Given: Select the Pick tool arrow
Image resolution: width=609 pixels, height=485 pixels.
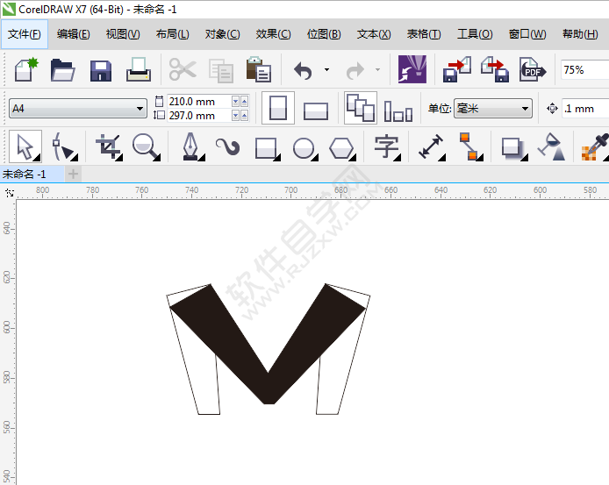Looking at the screenshot, I should (x=25, y=146).
